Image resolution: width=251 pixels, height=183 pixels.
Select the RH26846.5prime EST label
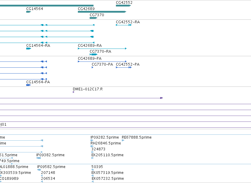point(106,143)
